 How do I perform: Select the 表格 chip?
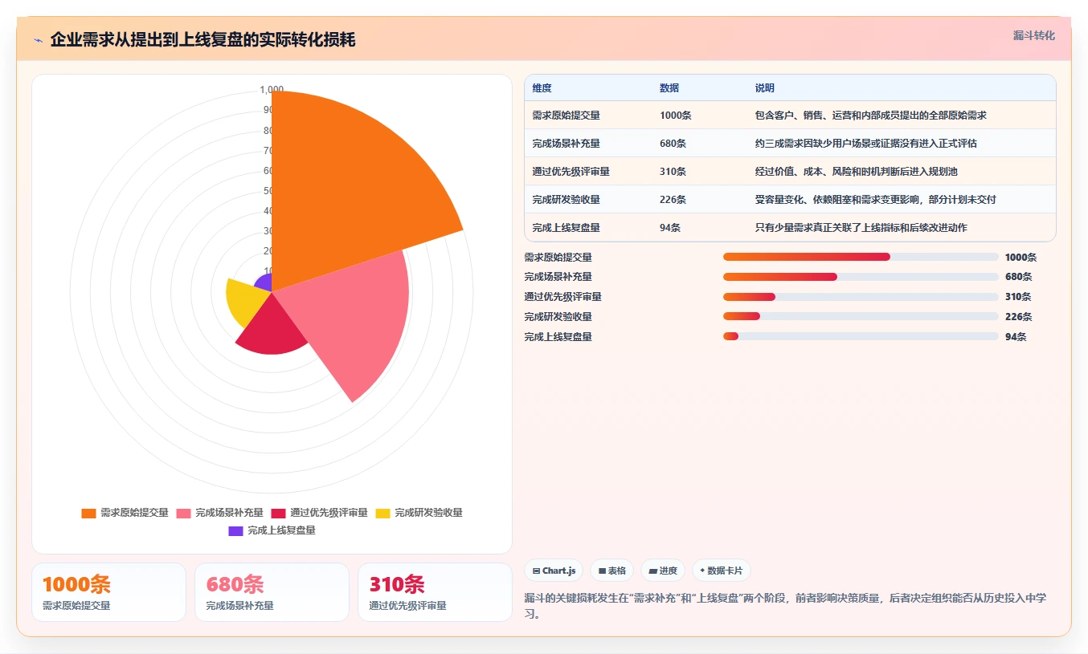pyautogui.click(x=611, y=571)
